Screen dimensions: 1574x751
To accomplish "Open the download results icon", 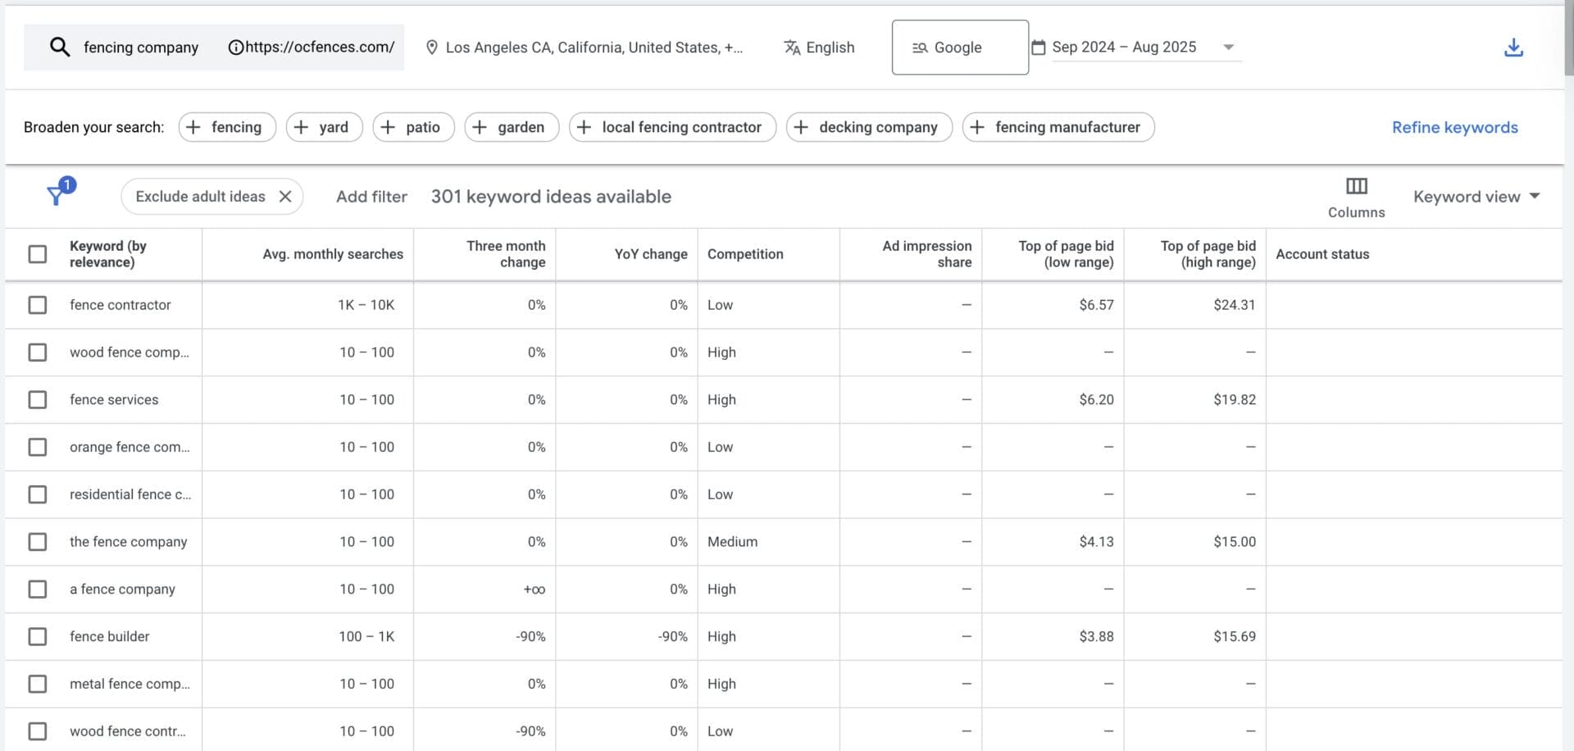I will (x=1513, y=47).
